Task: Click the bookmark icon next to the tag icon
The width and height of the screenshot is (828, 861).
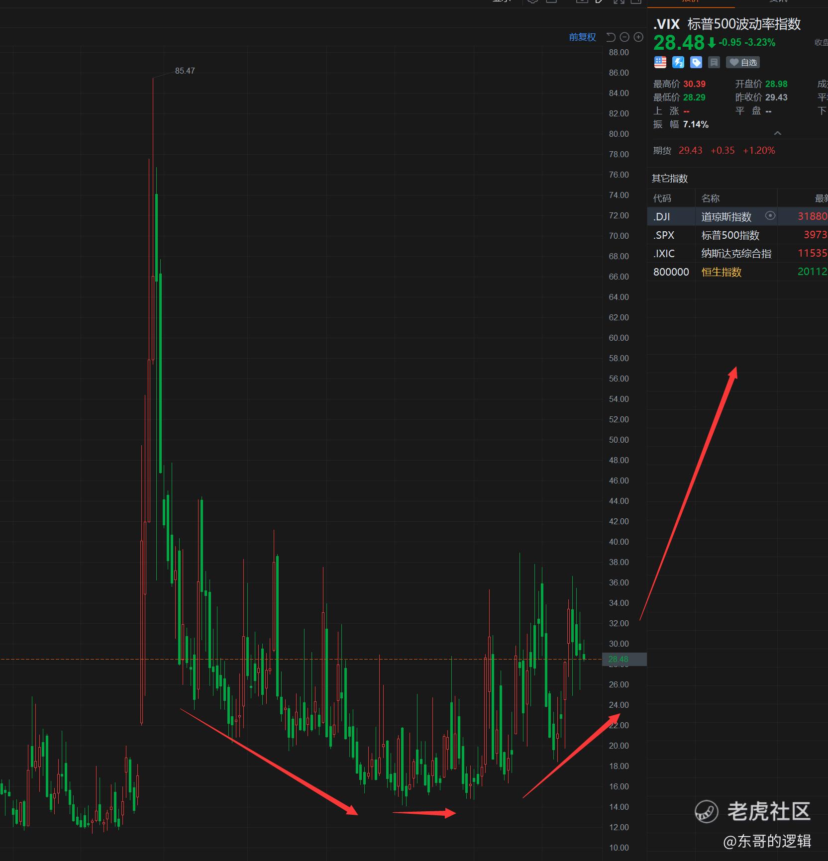Action: point(714,62)
